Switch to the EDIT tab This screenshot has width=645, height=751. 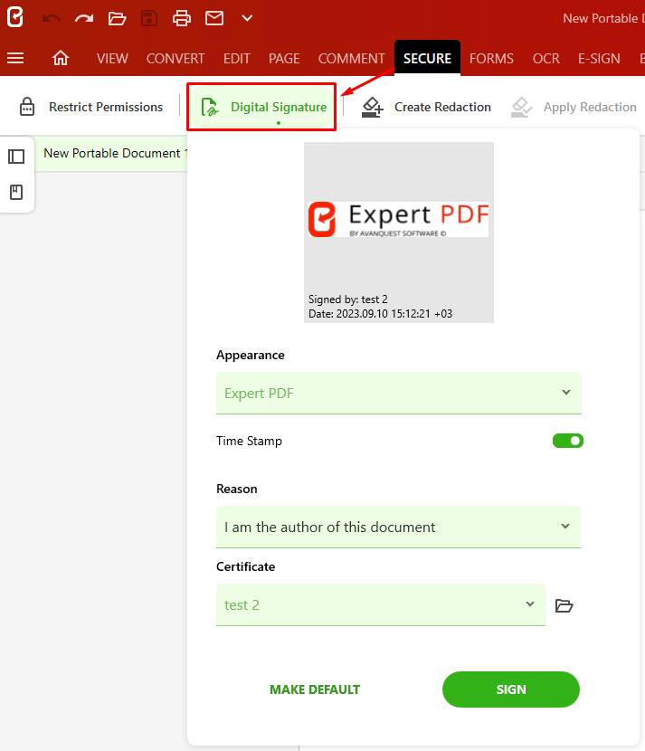pyautogui.click(x=236, y=59)
